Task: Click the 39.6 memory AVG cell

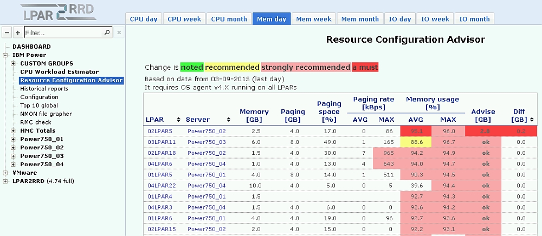Action: click(416, 186)
